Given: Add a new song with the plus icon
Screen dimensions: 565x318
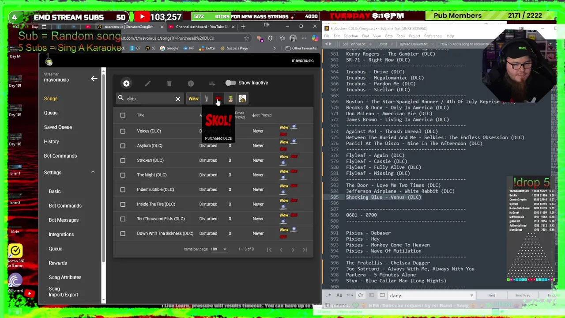Looking at the screenshot, I should pos(126,83).
